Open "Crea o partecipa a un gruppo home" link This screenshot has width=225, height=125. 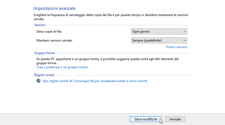(62, 67)
